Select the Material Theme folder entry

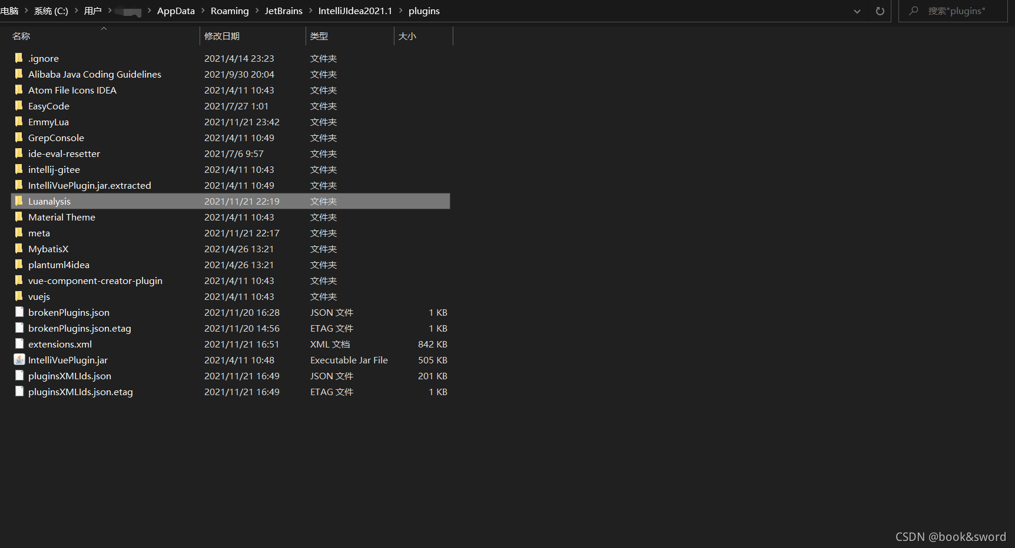pyautogui.click(x=62, y=217)
